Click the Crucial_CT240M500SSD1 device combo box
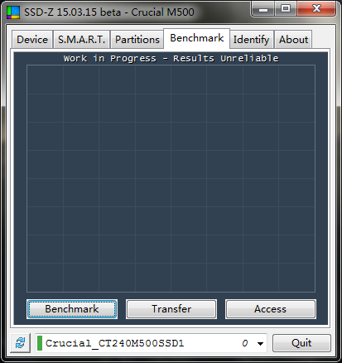 tap(151, 343)
